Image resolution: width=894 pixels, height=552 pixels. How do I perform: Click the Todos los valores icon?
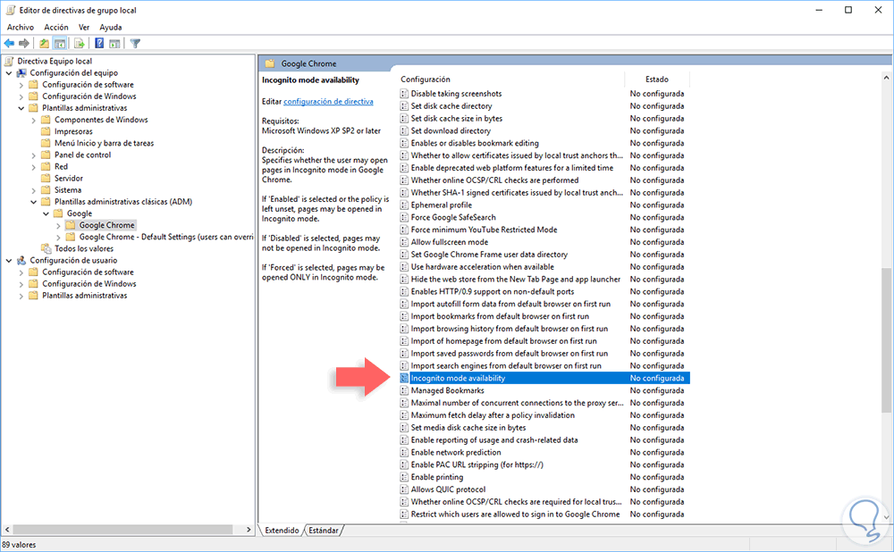46,248
